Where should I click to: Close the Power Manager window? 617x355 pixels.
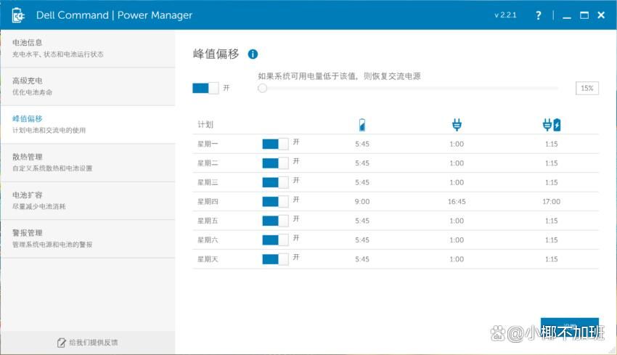coord(601,15)
